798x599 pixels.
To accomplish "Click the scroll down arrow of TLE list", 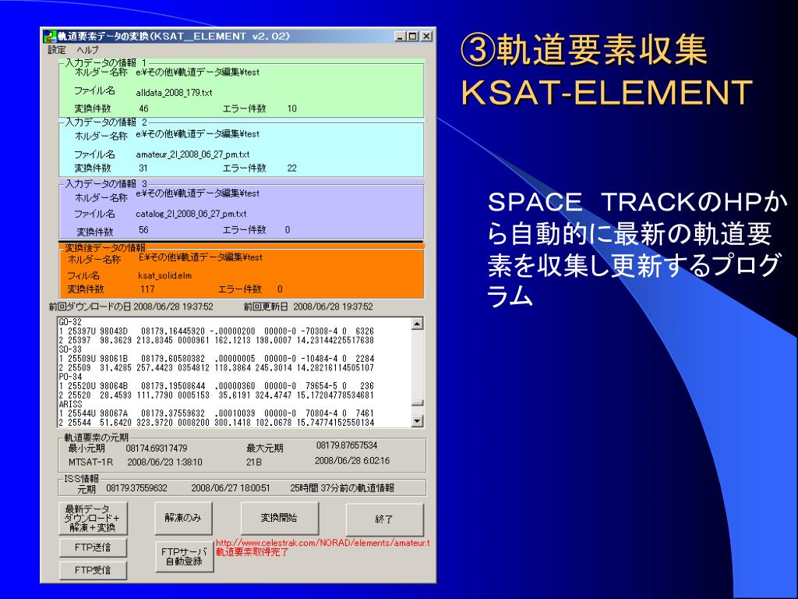I will click(x=417, y=420).
